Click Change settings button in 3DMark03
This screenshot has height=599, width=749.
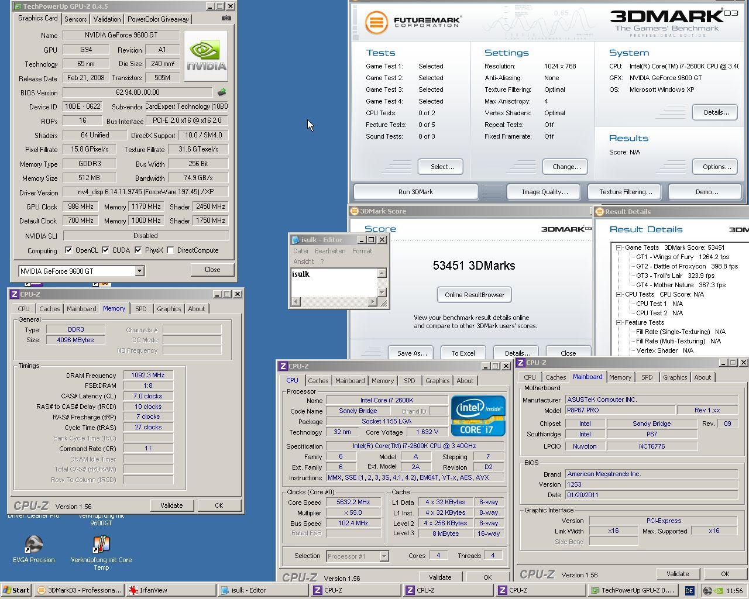click(x=566, y=167)
